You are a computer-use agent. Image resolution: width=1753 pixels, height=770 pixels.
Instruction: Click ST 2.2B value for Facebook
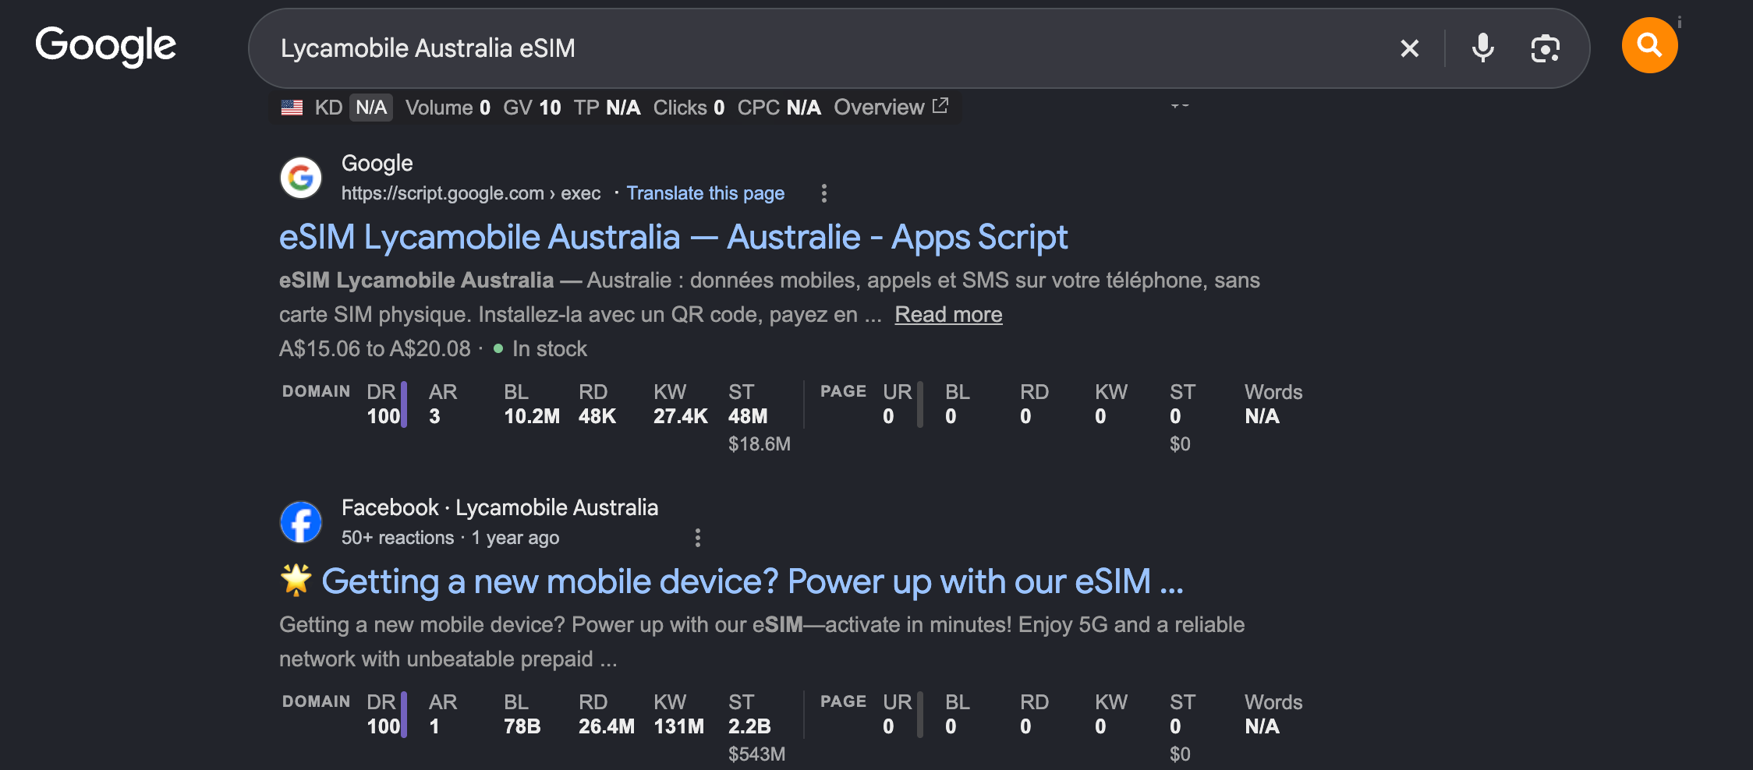coord(749,726)
